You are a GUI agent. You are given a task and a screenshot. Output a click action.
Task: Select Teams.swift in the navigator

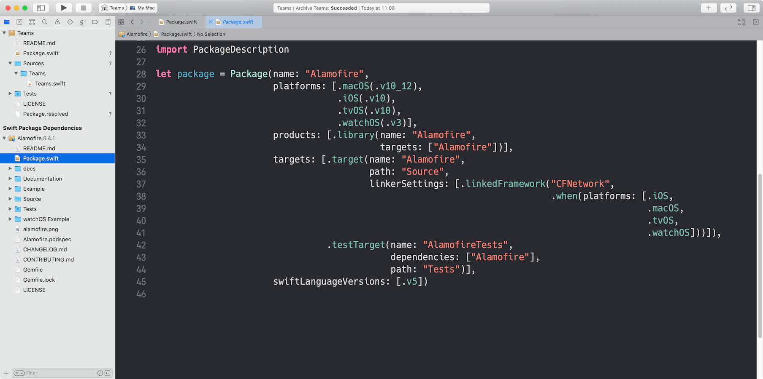tap(50, 83)
